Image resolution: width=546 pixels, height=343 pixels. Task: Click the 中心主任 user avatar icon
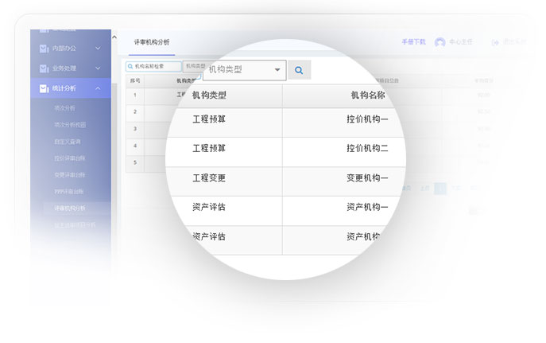pyautogui.click(x=440, y=42)
